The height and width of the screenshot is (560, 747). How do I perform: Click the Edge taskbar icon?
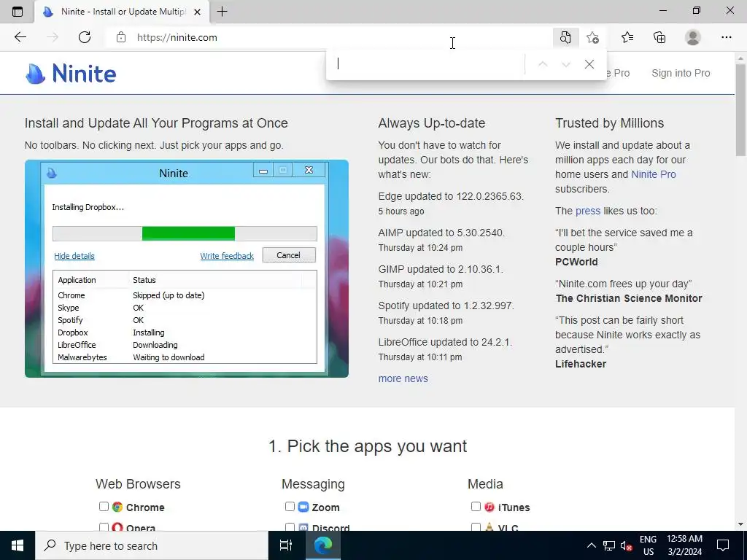(x=323, y=545)
